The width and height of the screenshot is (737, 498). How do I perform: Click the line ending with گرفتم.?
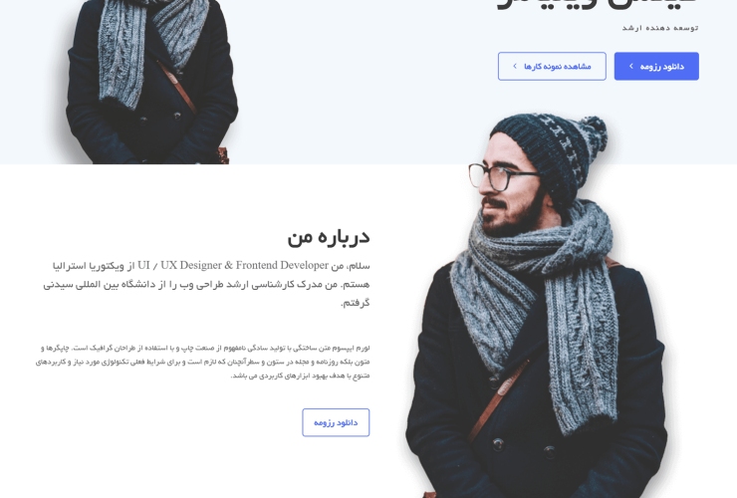355,303
